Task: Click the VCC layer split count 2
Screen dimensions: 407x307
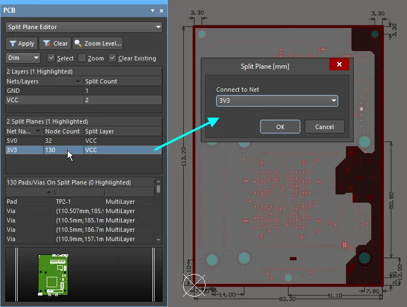Action: tap(123, 100)
